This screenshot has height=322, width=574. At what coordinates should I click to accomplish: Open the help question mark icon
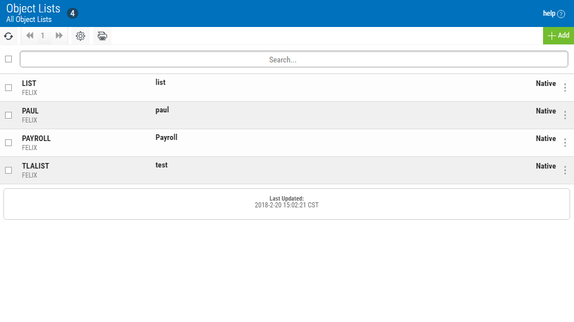tap(560, 14)
